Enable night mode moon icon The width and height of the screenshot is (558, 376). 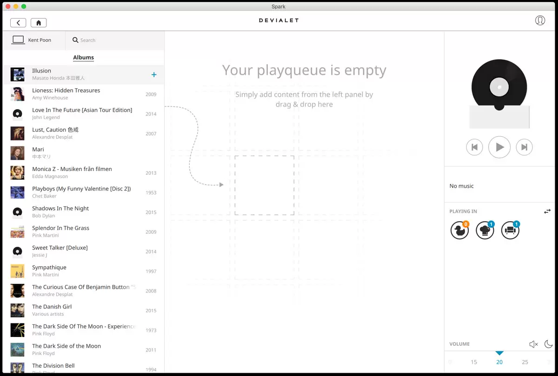tap(549, 344)
